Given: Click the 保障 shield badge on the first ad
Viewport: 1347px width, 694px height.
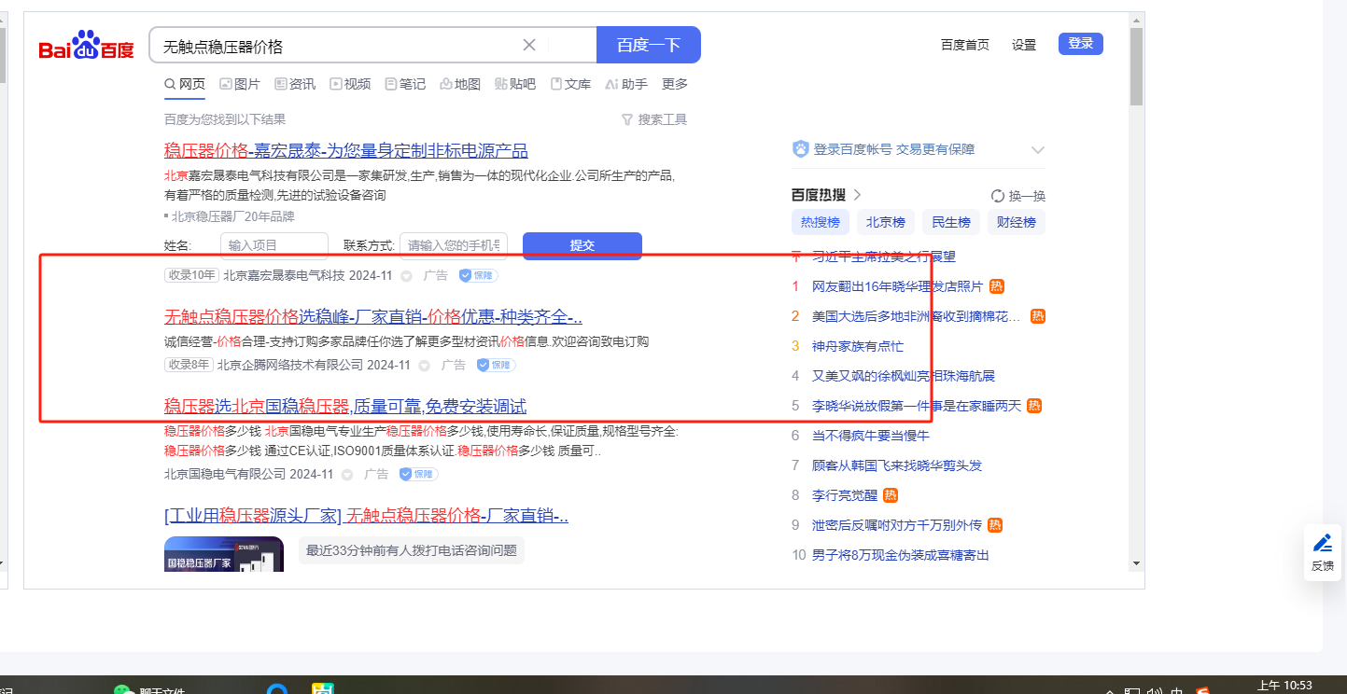Looking at the screenshot, I should [478, 275].
